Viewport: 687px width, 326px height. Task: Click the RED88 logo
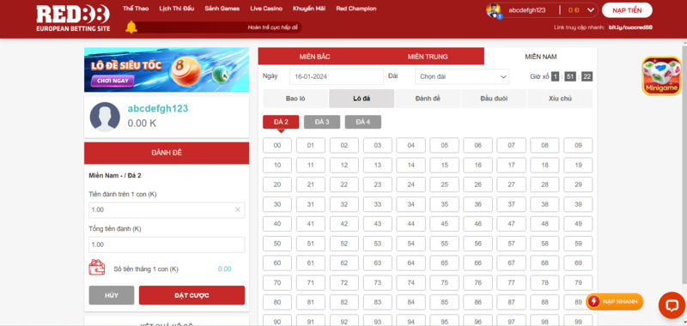[73, 18]
